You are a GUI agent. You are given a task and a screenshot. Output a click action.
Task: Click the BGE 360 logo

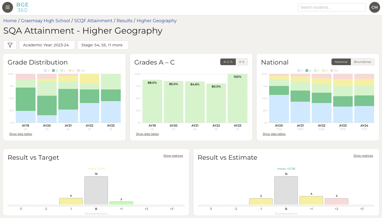[x=22, y=7]
